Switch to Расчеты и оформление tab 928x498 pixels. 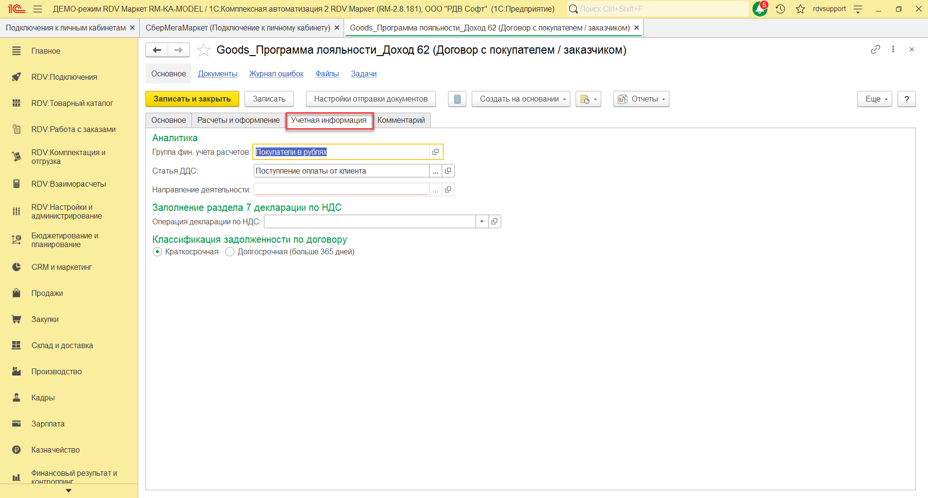[x=238, y=120]
